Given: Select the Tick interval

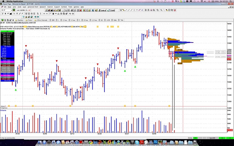Looking at the screenshot, I should pyautogui.click(x=121, y=20).
